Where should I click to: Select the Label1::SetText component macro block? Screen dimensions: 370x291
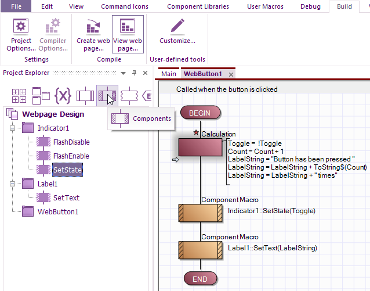pos(200,250)
